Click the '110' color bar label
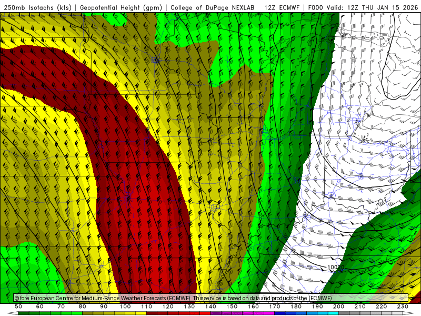Screen dimensions: 421x316 [147, 307]
